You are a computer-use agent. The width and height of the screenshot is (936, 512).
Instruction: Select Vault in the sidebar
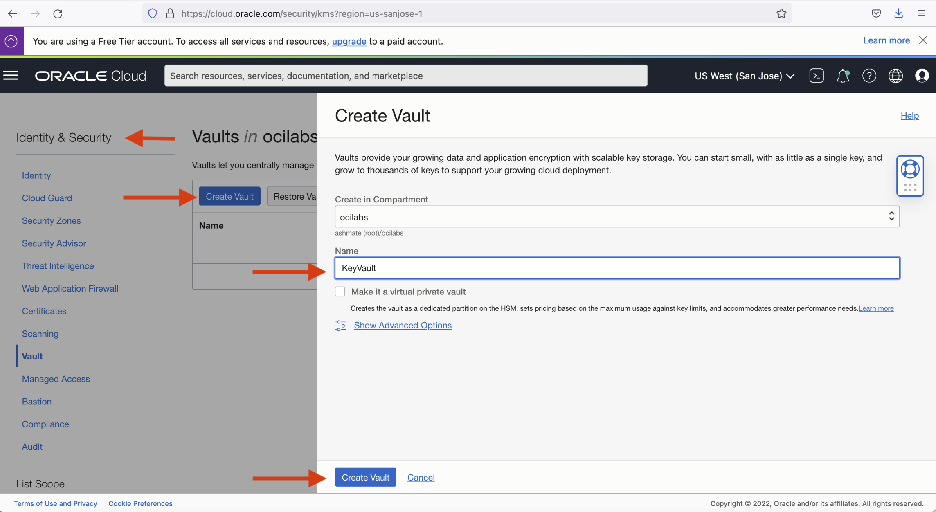coord(32,356)
